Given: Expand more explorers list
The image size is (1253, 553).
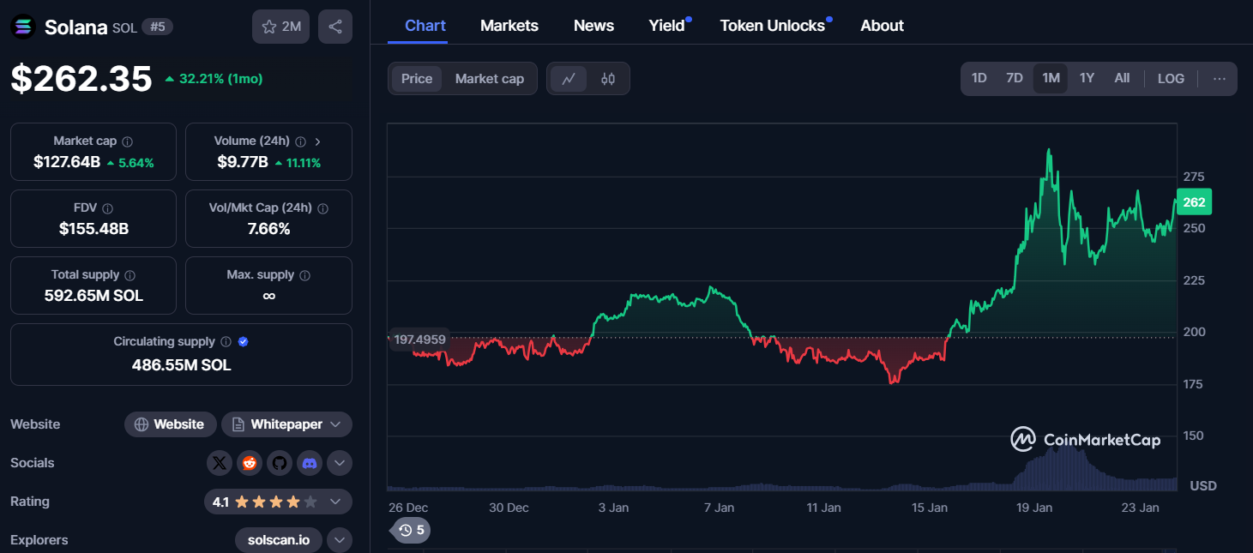Looking at the screenshot, I should [340, 540].
